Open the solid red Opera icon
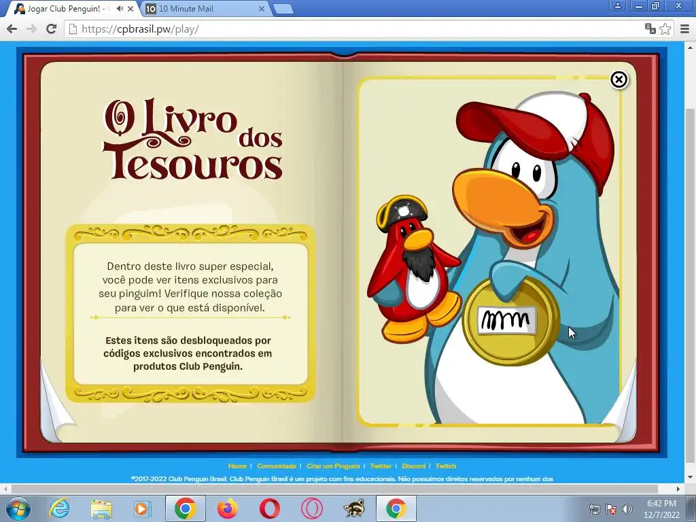 tap(269, 508)
